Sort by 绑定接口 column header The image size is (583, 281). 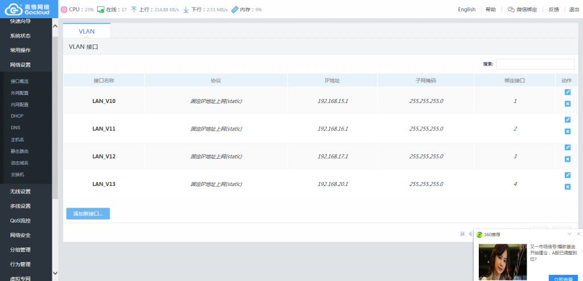(515, 80)
